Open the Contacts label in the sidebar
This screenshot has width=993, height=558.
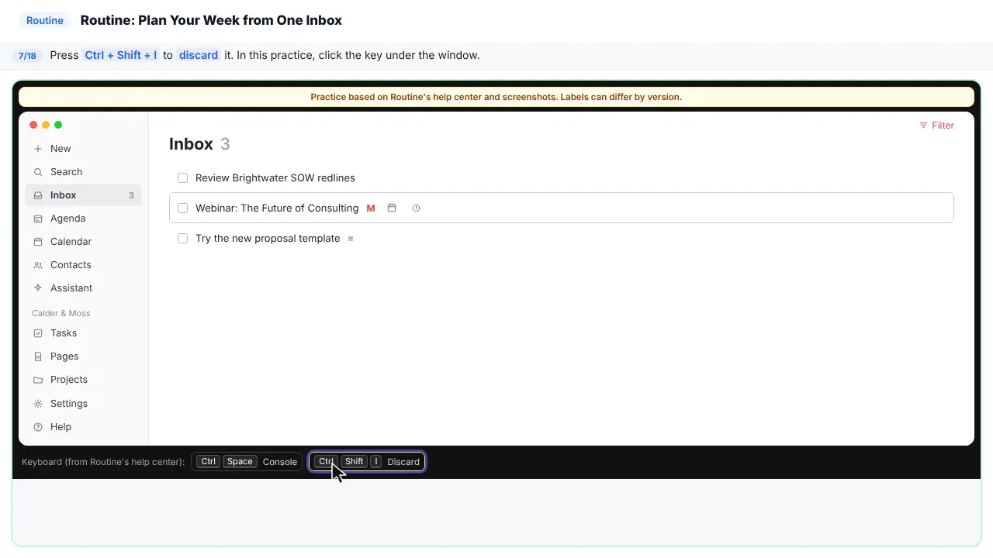(71, 265)
